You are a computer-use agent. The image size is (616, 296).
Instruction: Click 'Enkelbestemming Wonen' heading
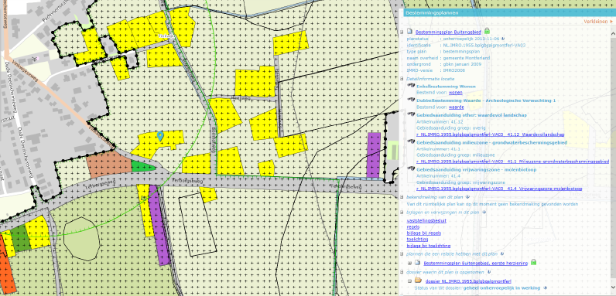[446, 87]
